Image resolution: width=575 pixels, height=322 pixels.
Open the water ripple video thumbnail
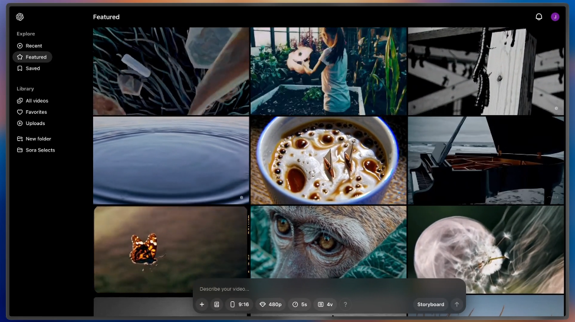[x=171, y=160]
